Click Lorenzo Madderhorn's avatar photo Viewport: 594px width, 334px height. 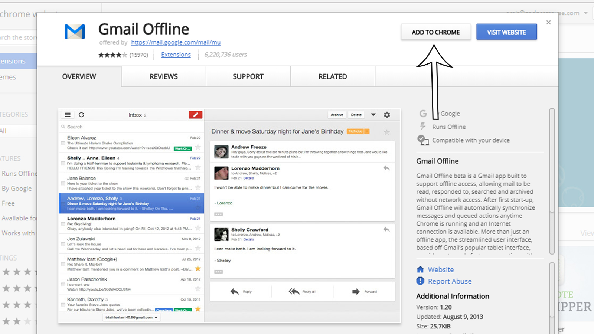click(x=221, y=173)
